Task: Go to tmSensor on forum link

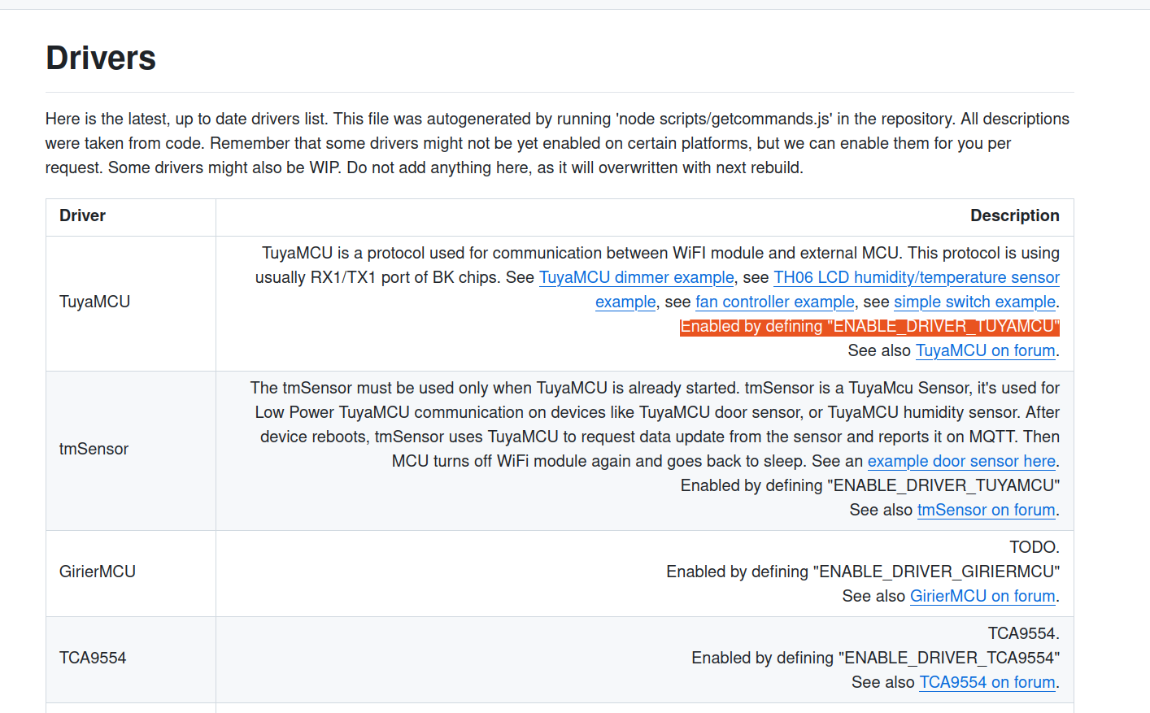Action: click(x=986, y=511)
